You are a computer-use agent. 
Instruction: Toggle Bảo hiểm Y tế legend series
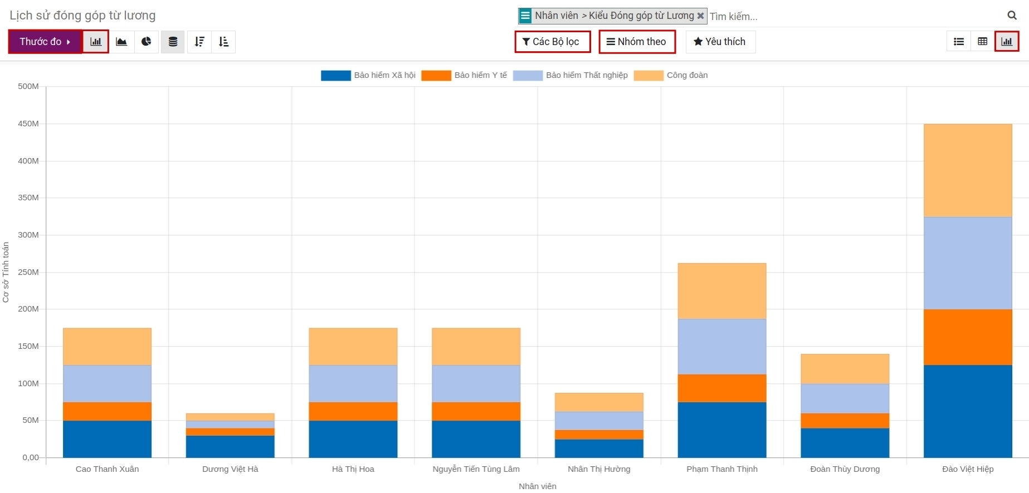pos(480,75)
